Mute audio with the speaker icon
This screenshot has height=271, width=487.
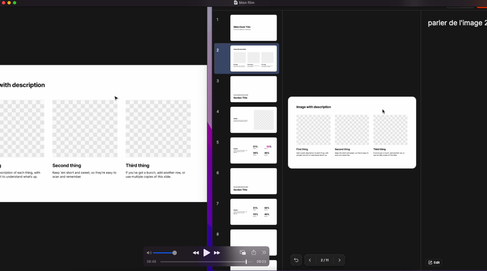tap(149, 253)
